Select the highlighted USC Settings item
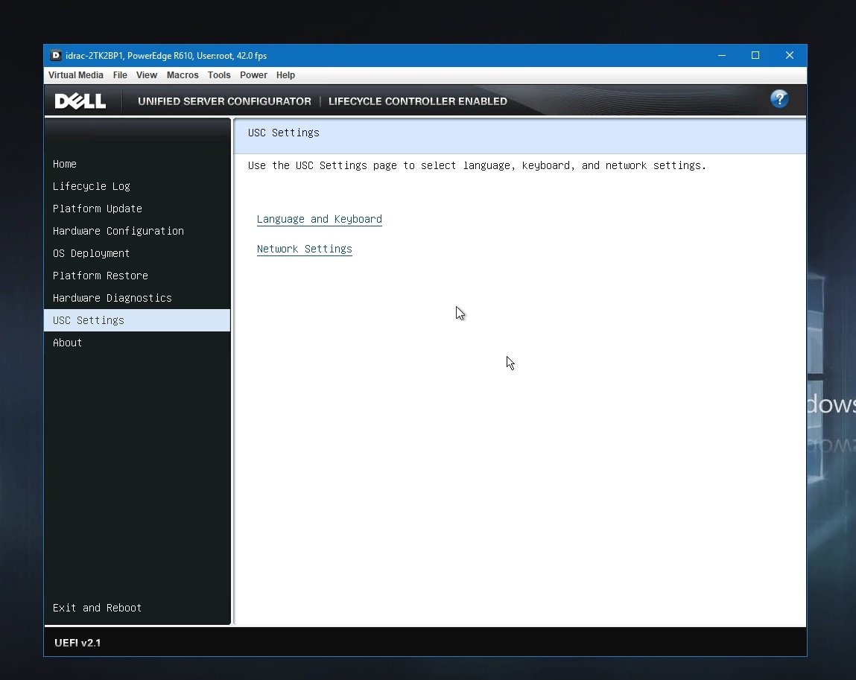 137,320
